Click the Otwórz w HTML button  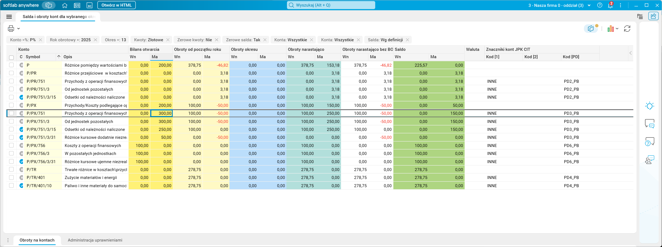point(117,5)
